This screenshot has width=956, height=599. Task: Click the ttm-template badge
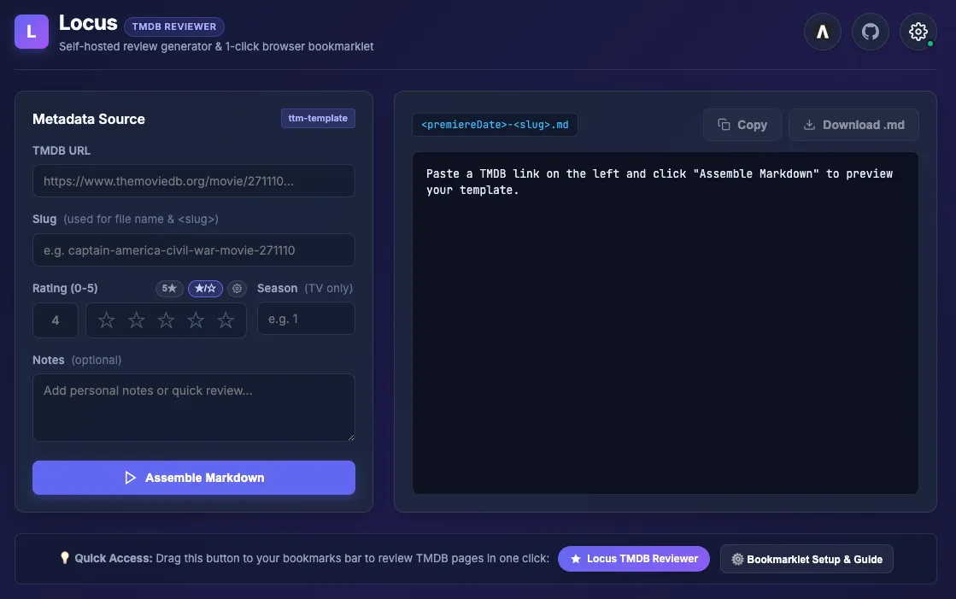point(318,118)
